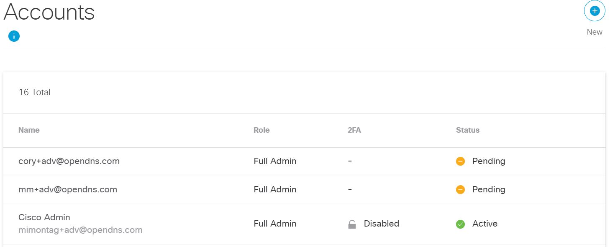Open the mm+adv@opendns.com account

[x=304, y=190]
